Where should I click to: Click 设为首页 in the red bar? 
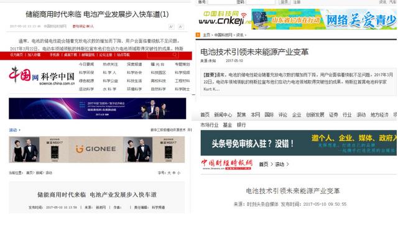click(16, 55)
